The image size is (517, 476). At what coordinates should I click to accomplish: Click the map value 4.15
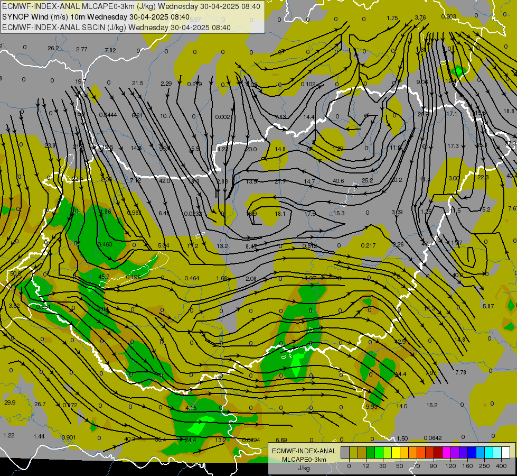click(x=191, y=408)
